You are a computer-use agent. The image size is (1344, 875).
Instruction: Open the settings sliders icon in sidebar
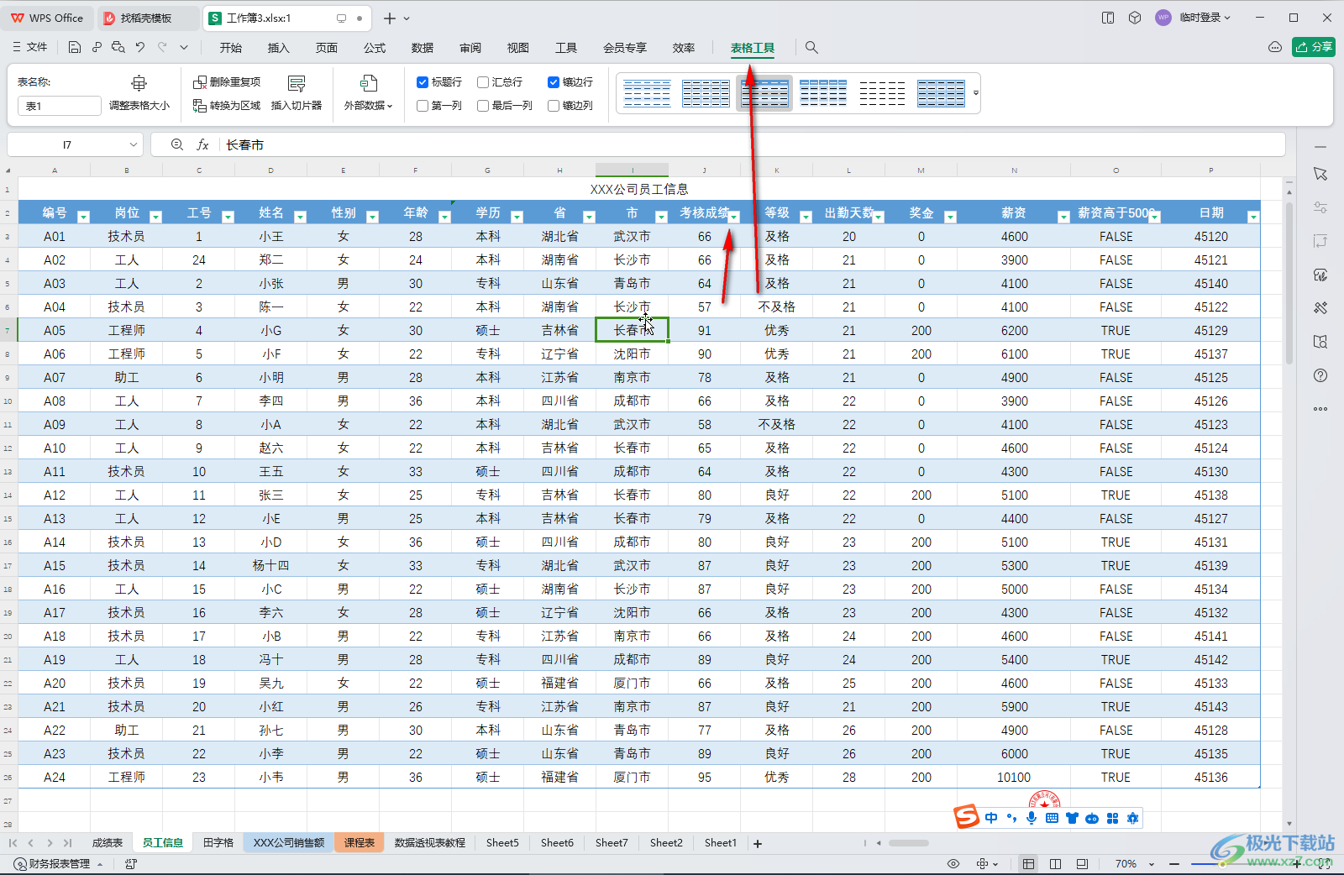(1320, 207)
